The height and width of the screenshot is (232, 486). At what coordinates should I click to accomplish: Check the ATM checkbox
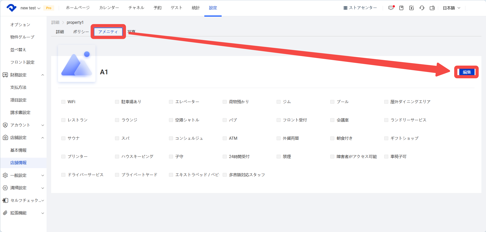pos(225,138)
